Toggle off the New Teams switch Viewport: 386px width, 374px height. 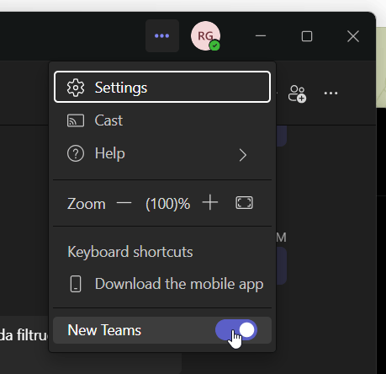(236, 330)
